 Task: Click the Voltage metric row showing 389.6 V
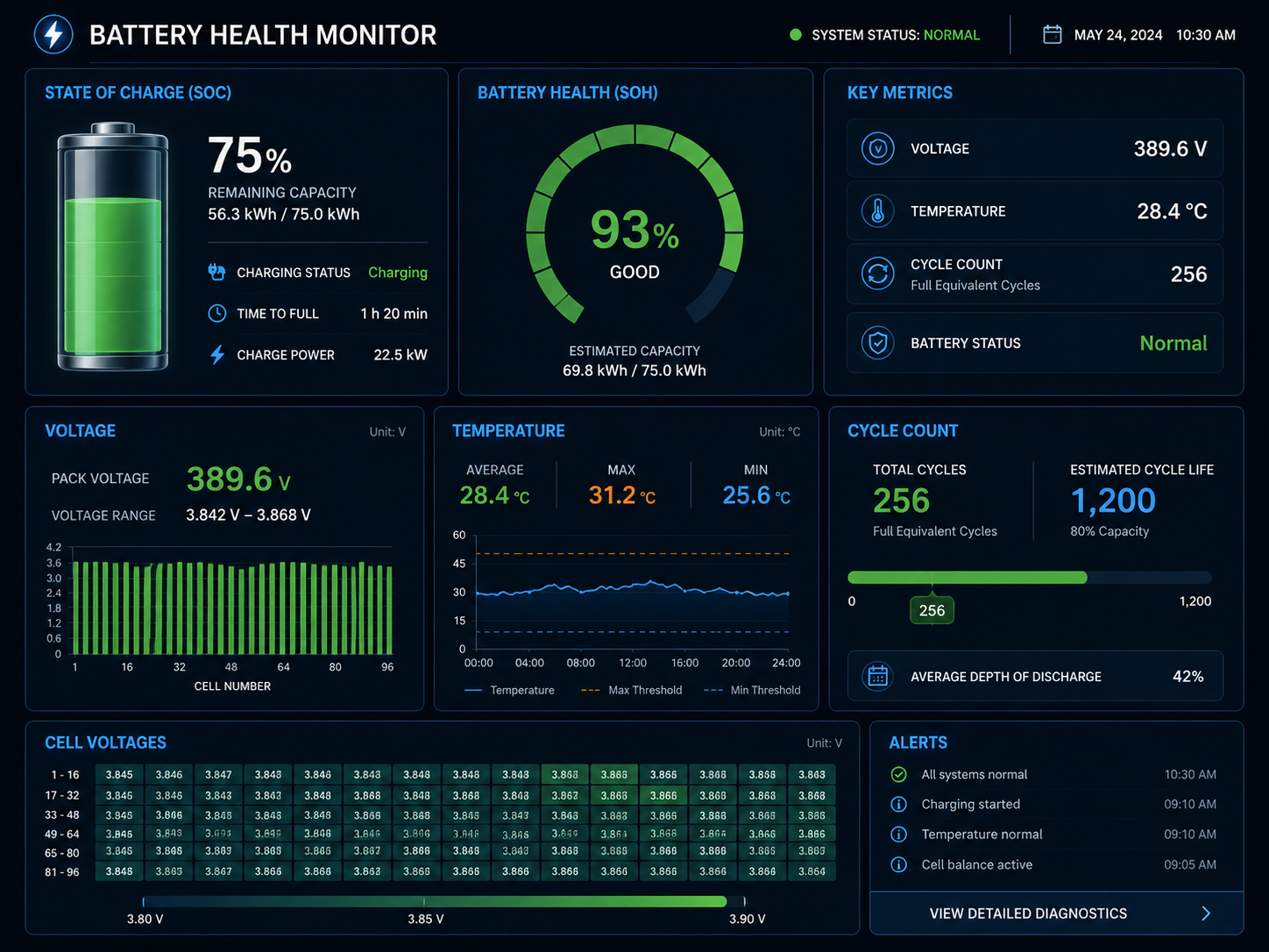click(1034, 148)
